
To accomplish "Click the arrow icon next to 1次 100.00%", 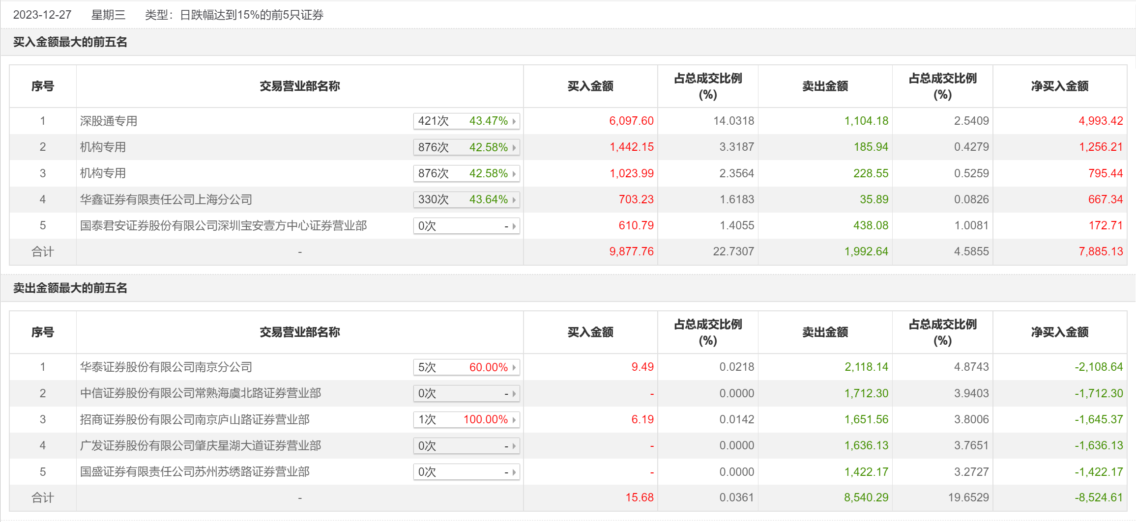I will tap(514, 420).
